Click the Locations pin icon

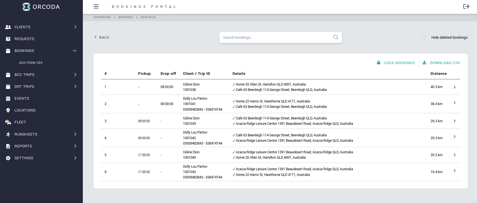click(8, 110)
